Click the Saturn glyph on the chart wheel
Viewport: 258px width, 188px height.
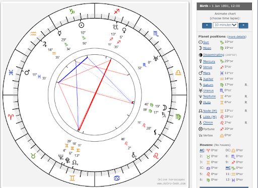click(x=164, y=115)
